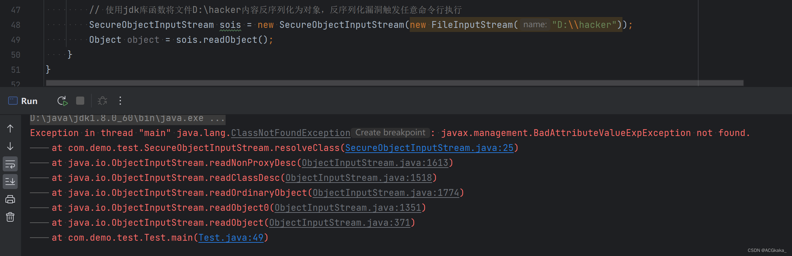Open the ObjectInputStream.java:1518 link

359,178
